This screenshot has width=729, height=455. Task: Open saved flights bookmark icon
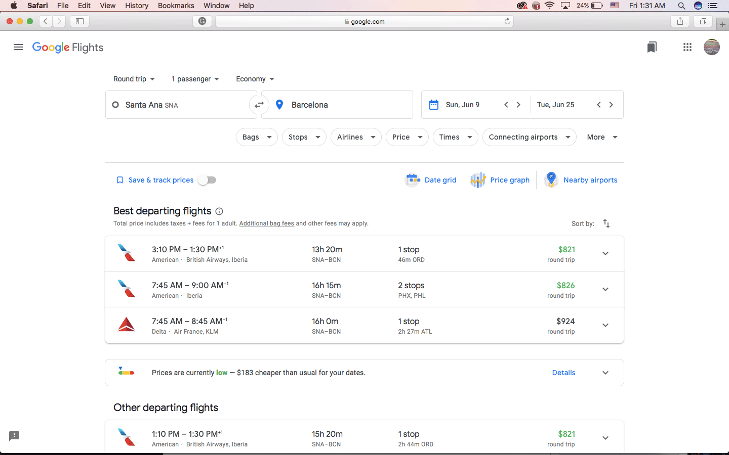pos(652,47)
